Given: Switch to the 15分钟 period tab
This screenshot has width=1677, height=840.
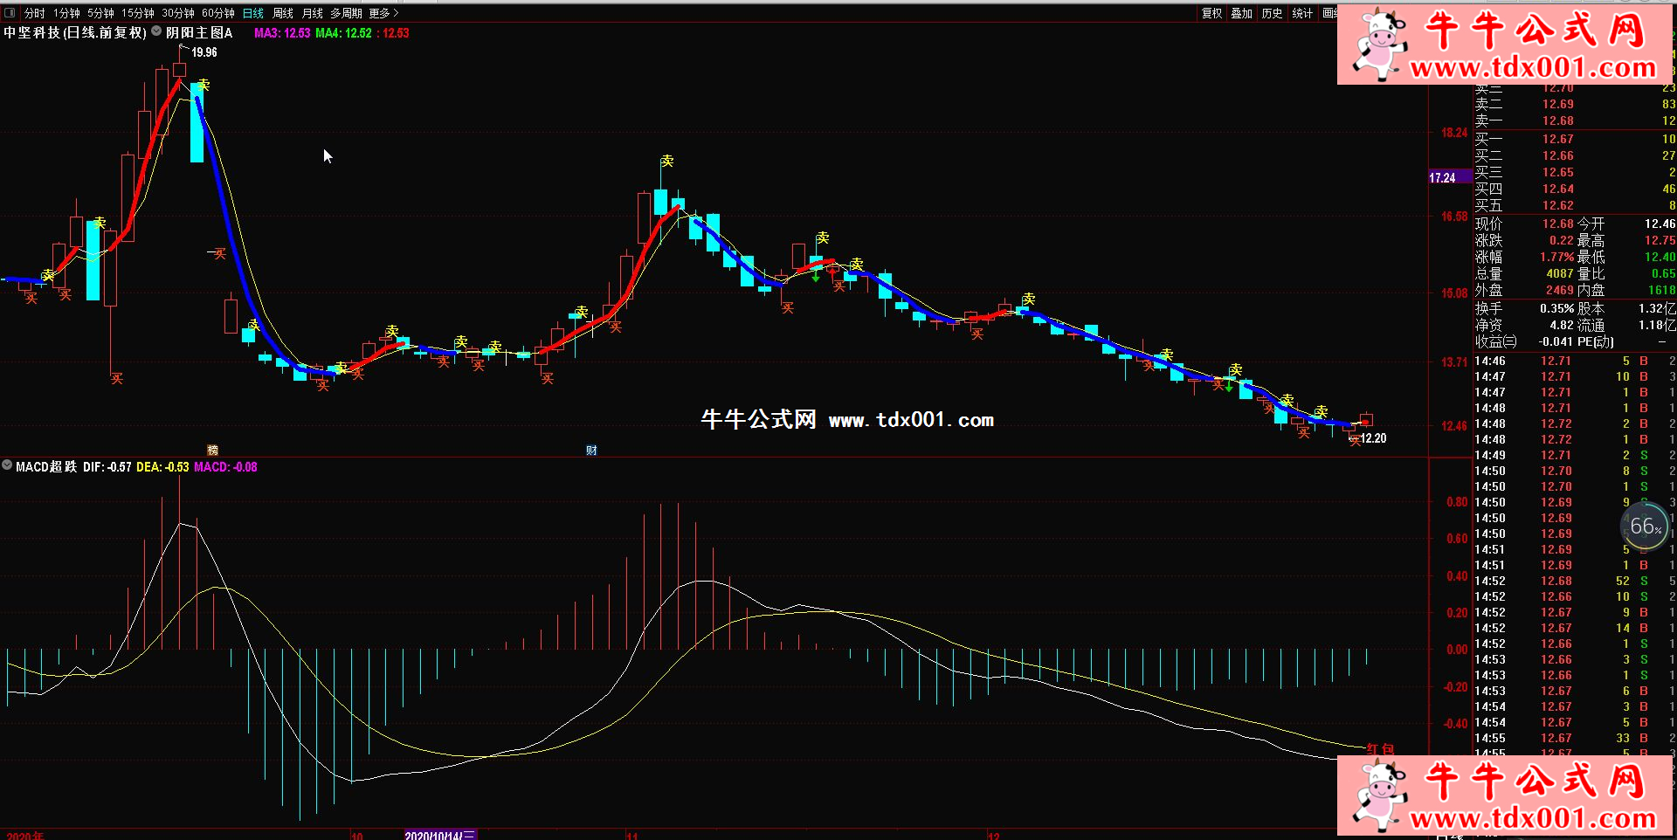Looking at the screenshot, I should pos(138,13).
